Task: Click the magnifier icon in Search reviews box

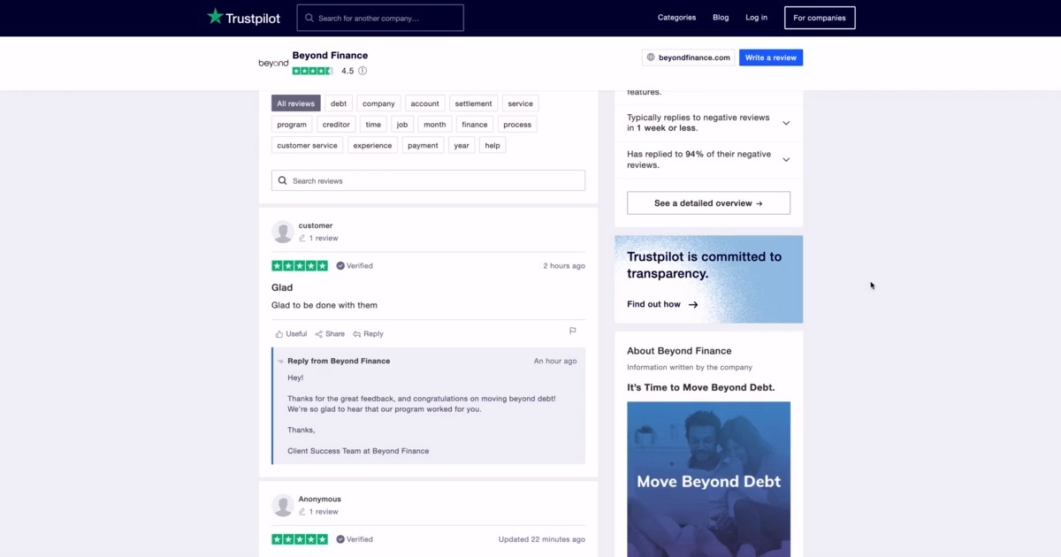Action: click(283, 180)
